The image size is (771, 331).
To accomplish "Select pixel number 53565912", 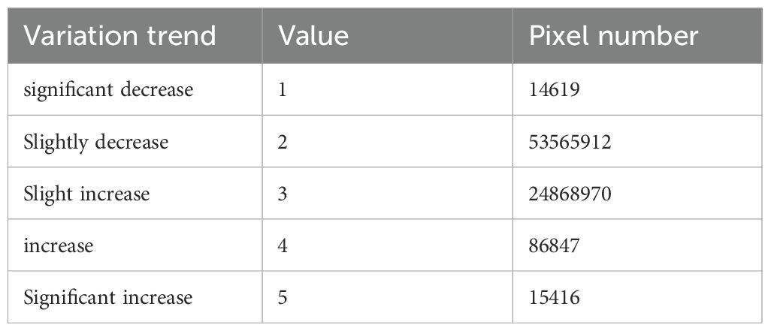I will (570, 142).
